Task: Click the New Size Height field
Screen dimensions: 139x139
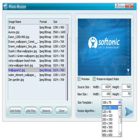Action: (x=127, y=94)
